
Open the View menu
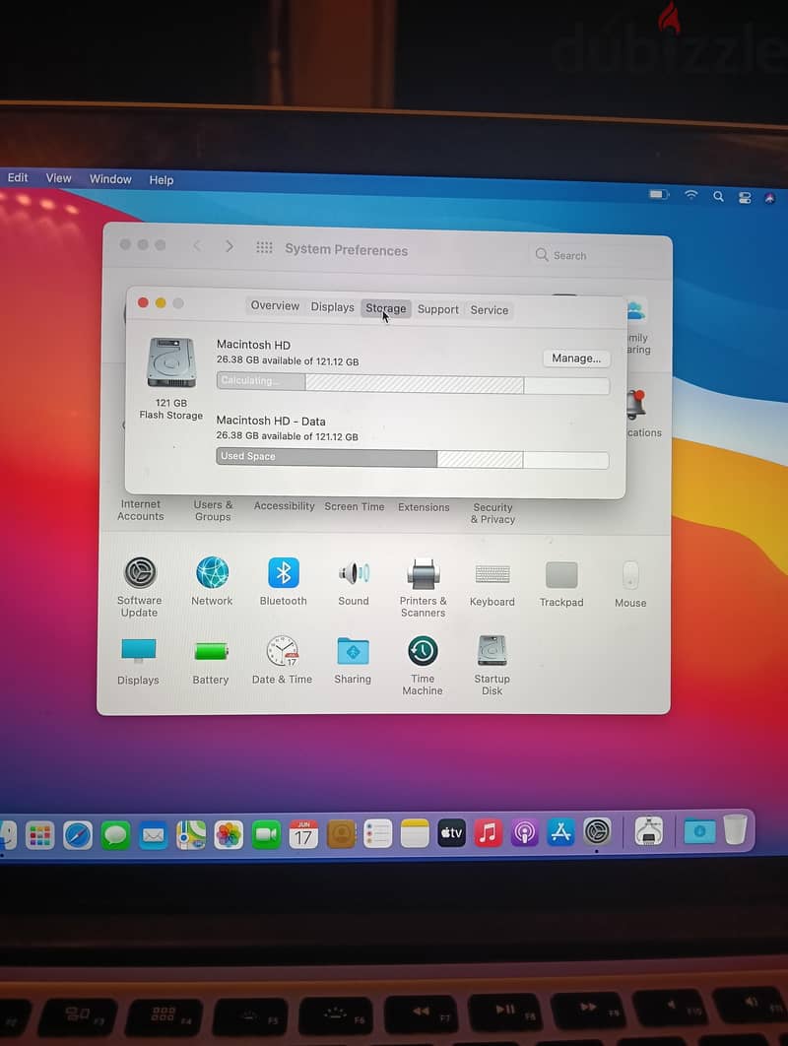59,178
